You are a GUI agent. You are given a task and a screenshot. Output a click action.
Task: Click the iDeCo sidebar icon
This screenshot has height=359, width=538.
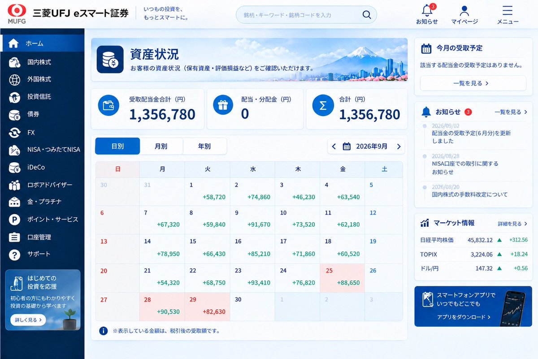pos(14,168)
